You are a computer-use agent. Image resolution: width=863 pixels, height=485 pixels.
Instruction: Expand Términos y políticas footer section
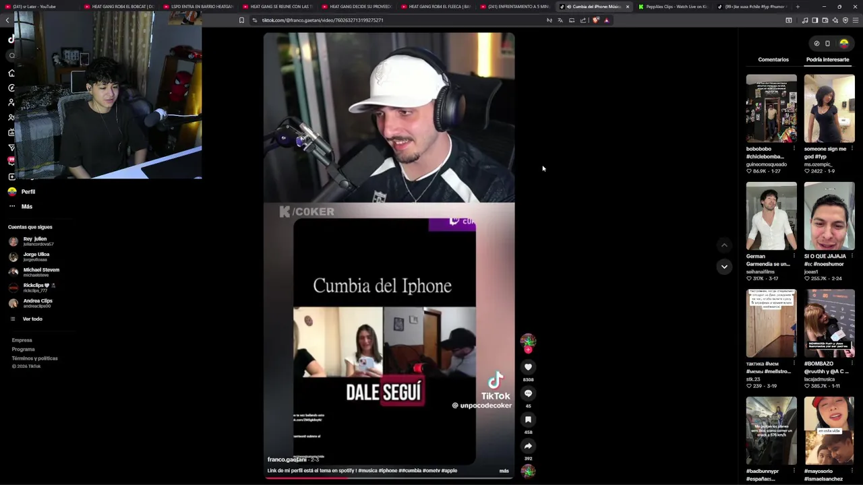coord(34,358)
